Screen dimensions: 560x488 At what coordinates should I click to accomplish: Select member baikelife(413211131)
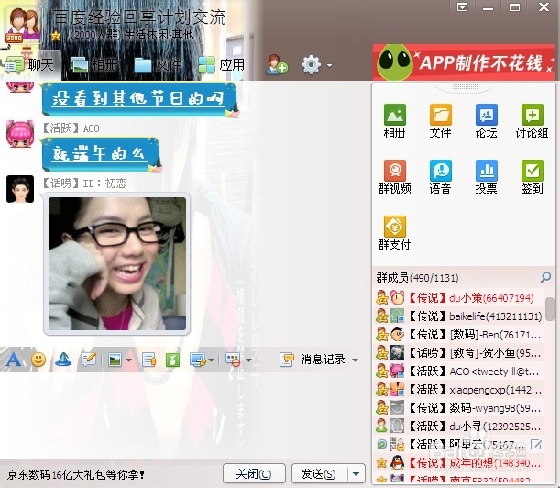pos(460,316)
